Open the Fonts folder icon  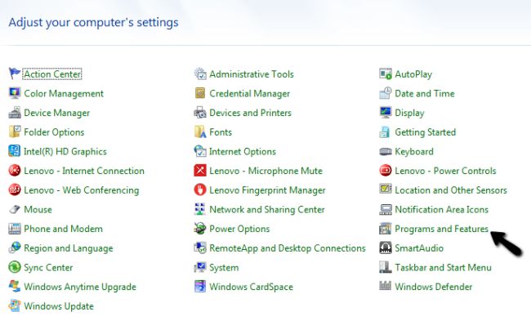200,132
